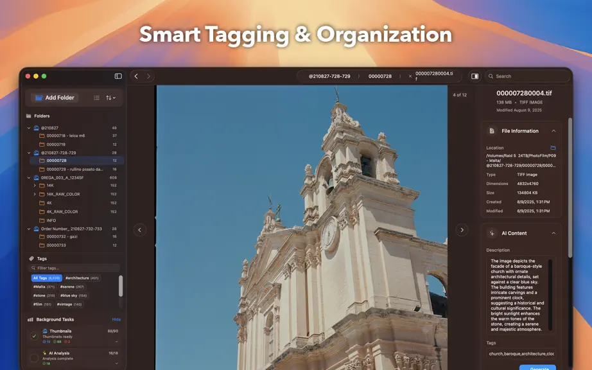Viewport: 592px width, 370px height.
Task: Open the sort order dropdown
Action: [110, 98]
